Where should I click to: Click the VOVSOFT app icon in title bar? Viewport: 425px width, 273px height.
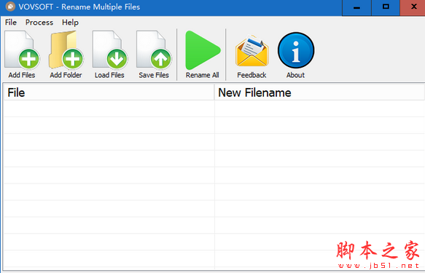tap(10, 7)
